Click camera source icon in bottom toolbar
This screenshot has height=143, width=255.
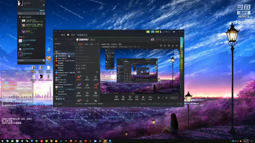click(x=123, y=98)
